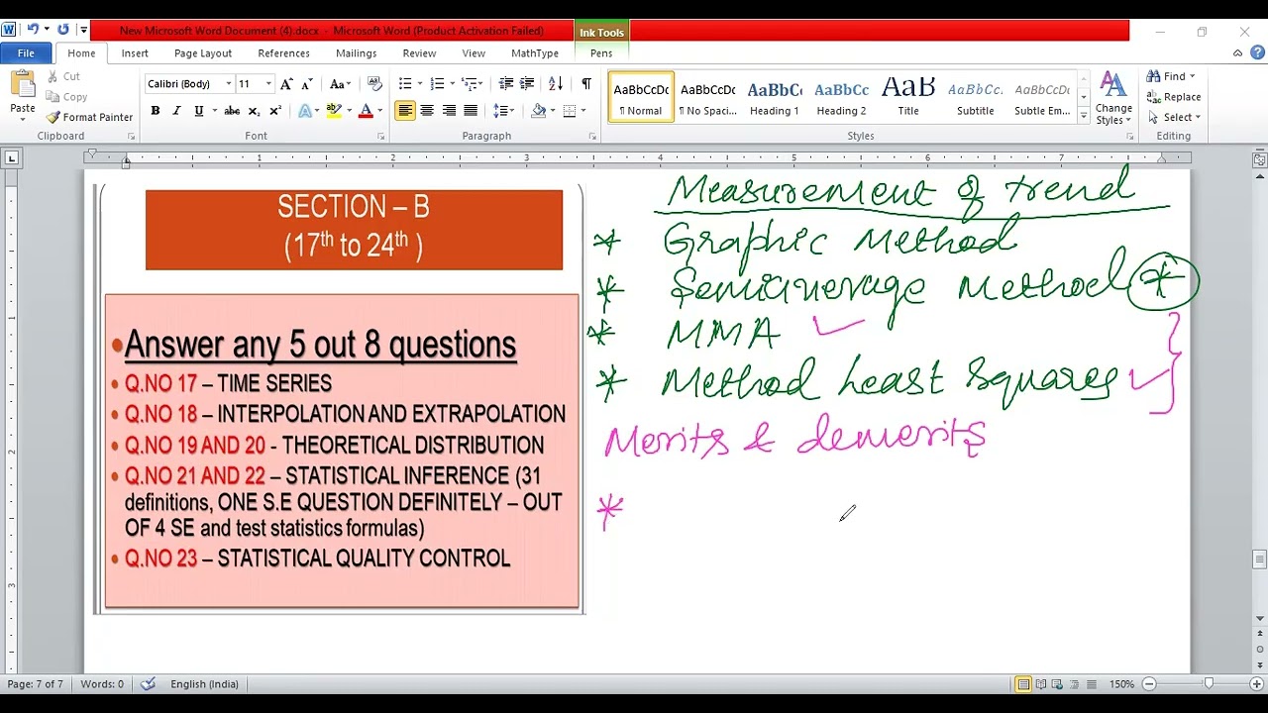
Task: Click the Subscript icon
Action: pos(254,111)
